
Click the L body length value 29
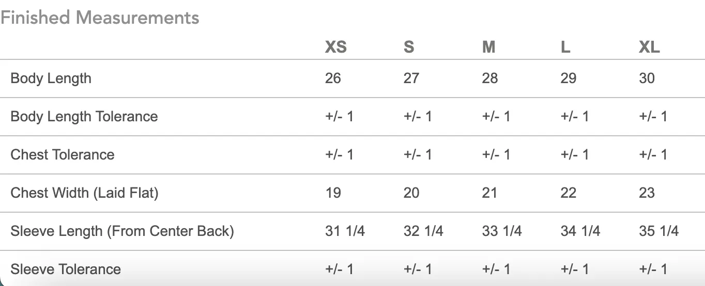(569, 78)
